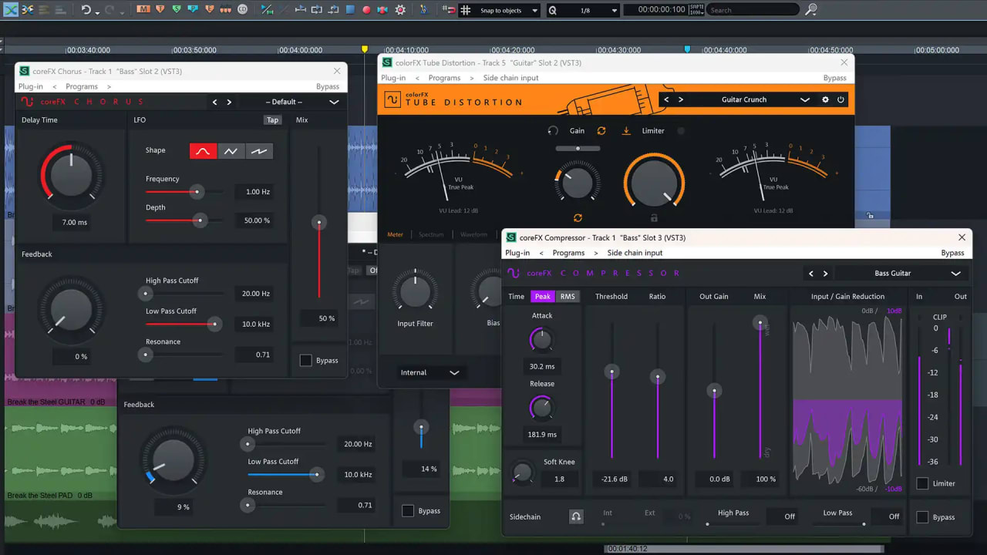
Task: Click the red record circle icon in the toolbar
Action: point(366,10)
